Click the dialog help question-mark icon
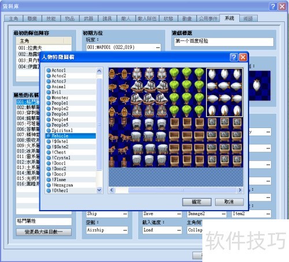 [234, 57]
